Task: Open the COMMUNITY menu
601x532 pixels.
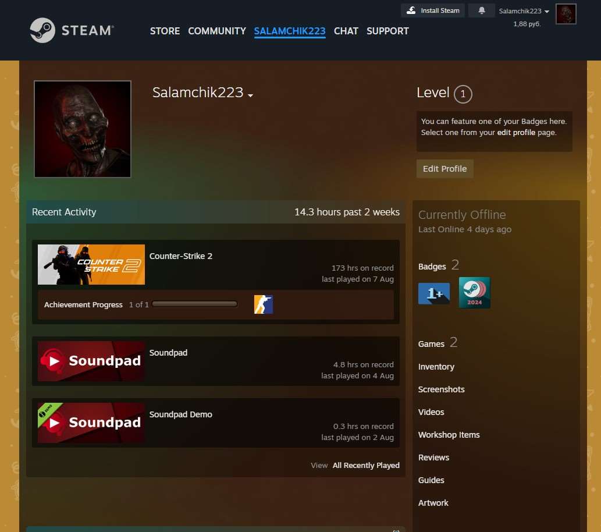Action: [217, 31]
